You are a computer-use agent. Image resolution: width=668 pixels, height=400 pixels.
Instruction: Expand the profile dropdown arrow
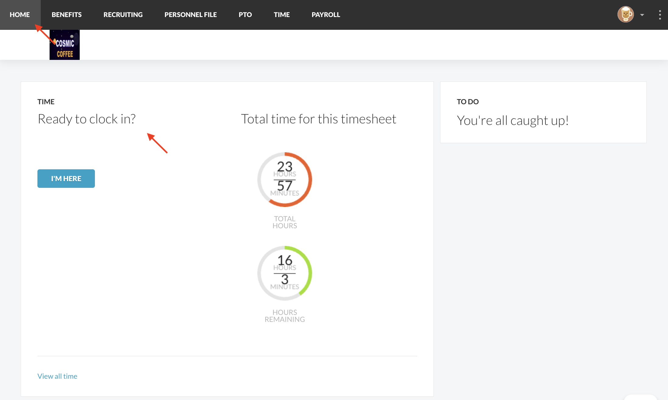point(642,15)
